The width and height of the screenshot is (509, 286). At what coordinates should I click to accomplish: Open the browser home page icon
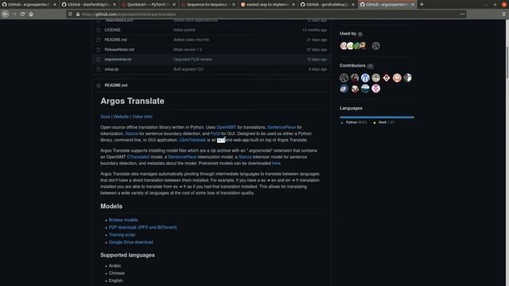pos(31,14)
